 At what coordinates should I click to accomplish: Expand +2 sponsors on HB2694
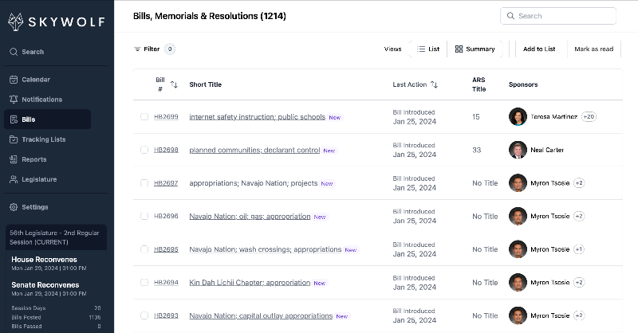[579, 283]
